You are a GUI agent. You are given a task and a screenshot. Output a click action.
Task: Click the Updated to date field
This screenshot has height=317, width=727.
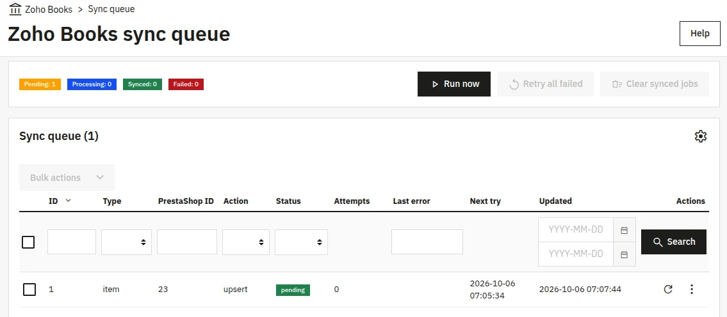[x=576, y=254]
